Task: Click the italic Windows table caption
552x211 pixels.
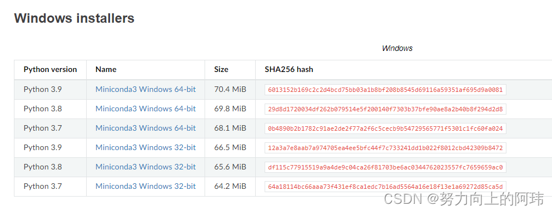Action: pos(397,48)
